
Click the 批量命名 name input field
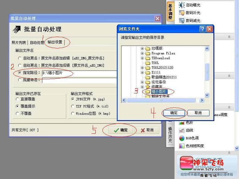[x=79, y=80]
